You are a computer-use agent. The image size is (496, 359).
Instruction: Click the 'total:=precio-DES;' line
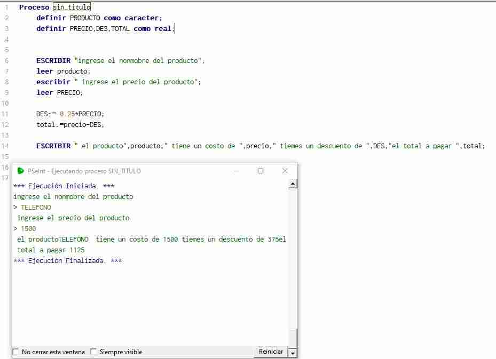point(70,124)
